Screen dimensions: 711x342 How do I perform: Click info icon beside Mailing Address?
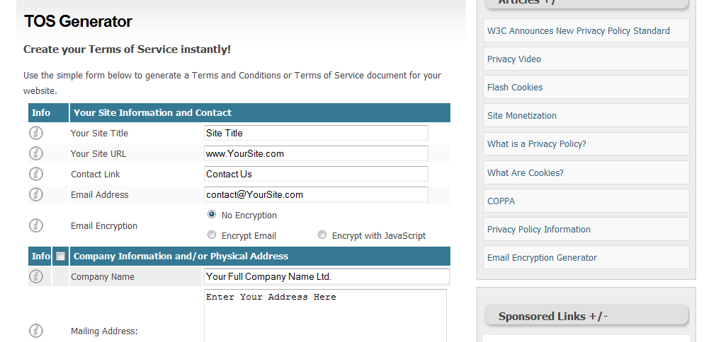[x=35, y=331]
